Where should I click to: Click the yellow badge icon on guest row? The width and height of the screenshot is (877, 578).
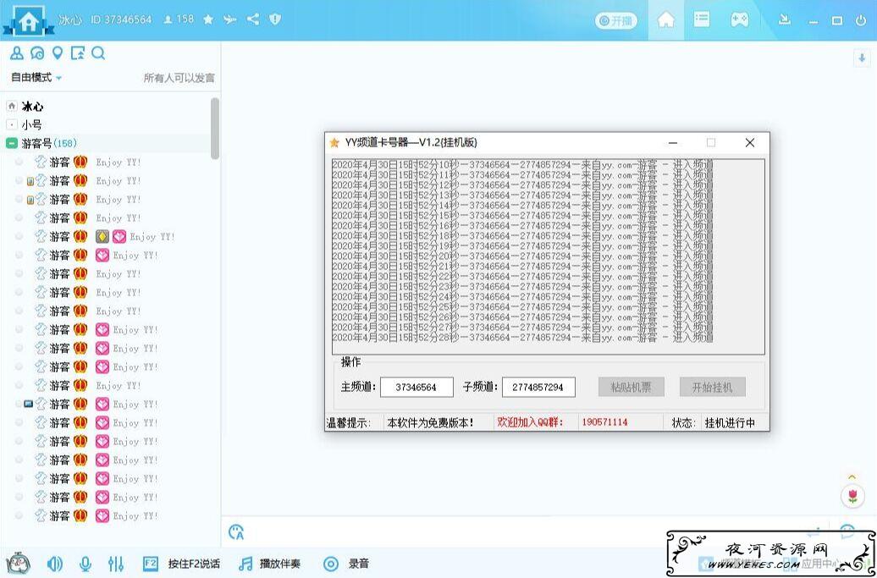(x=102, y=236)
